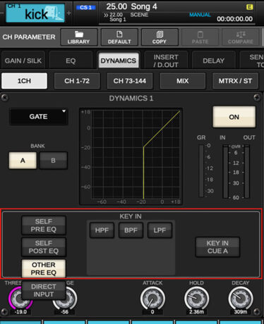Open the channel parameter LIBRARY

click(79, 37)
